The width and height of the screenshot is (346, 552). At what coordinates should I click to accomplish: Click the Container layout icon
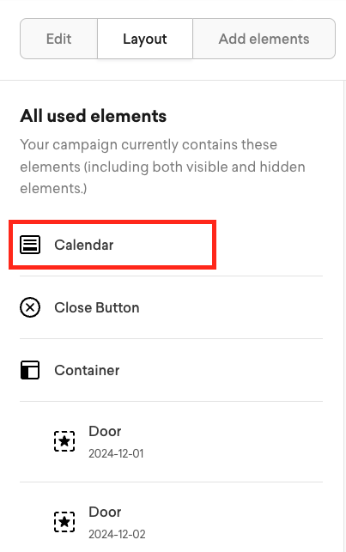point(30,370)
